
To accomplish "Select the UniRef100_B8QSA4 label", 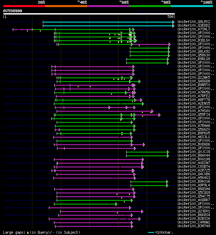I will 194,189.
